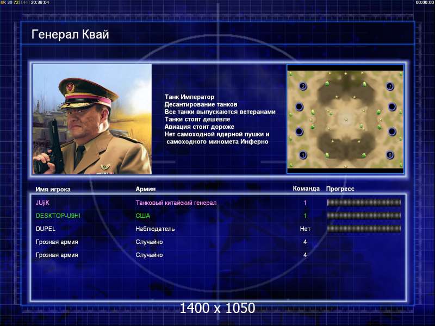Click General Kwai's portrait image

[92, 119]
